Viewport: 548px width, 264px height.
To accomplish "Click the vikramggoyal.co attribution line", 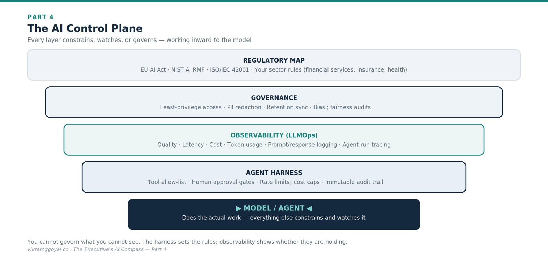I will click(x=97, y=249).
